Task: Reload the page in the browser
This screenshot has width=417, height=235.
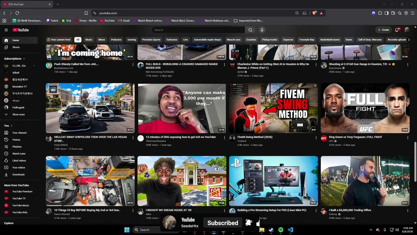Action: coord(17,13)
